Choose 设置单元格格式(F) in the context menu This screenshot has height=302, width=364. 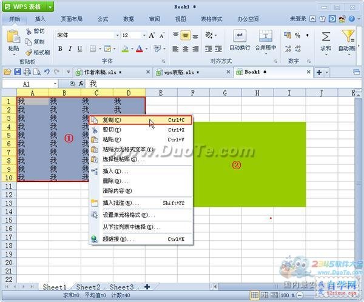[x=141, y=215]
